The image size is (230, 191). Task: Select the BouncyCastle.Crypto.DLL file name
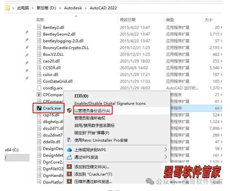point(66,48)
